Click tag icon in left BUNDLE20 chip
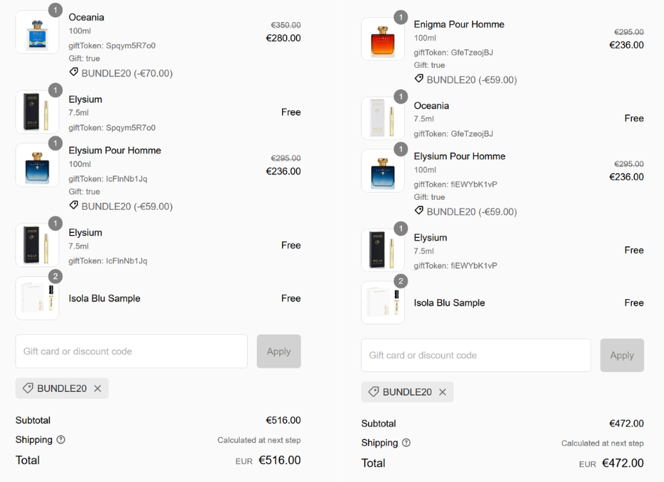Viewport: 664px width, 482px height. 28,388
